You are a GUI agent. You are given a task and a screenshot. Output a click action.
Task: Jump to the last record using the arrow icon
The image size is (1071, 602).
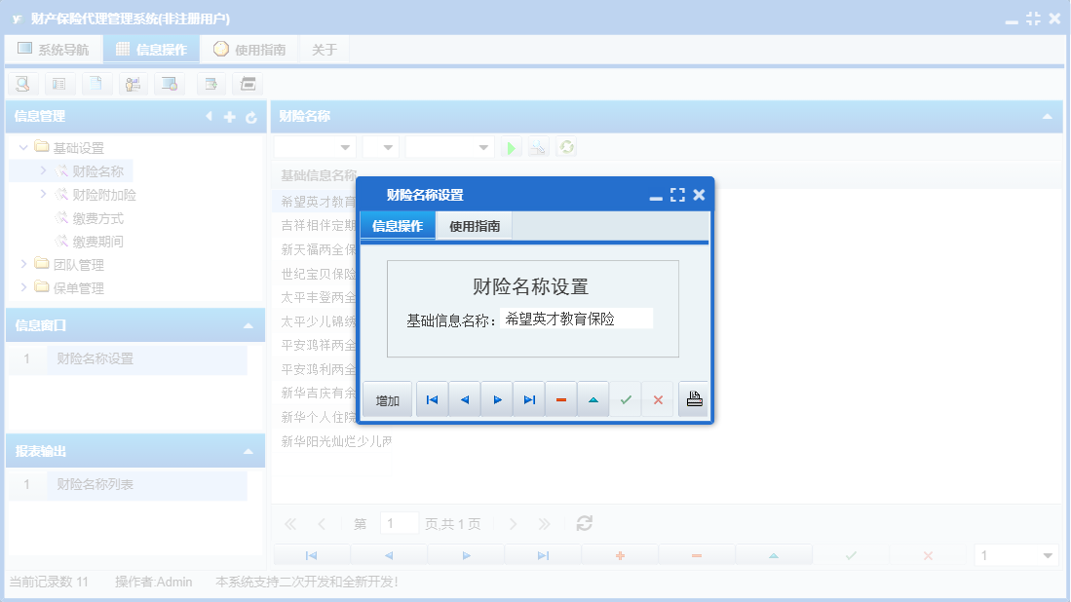(528, 398)
